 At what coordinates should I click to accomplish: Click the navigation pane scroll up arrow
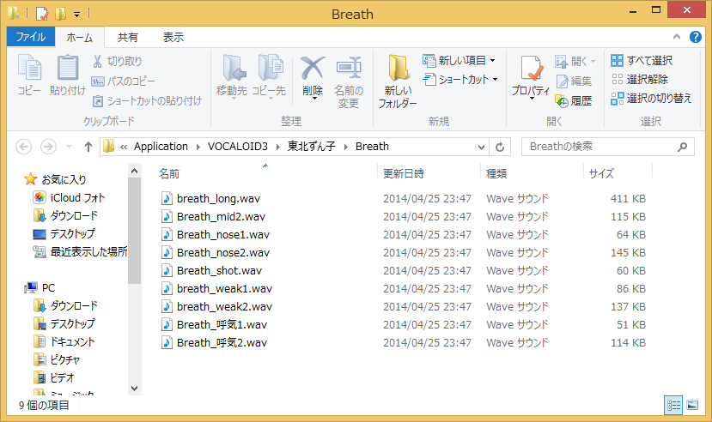[134, 171]
